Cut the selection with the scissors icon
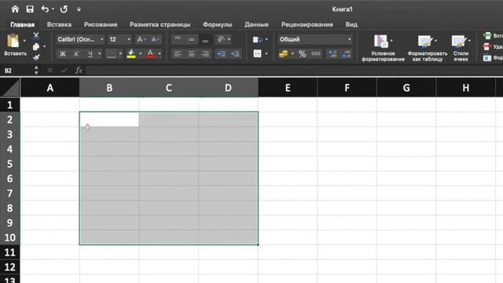This screenshot has width=503, height=283. [36, 35]
